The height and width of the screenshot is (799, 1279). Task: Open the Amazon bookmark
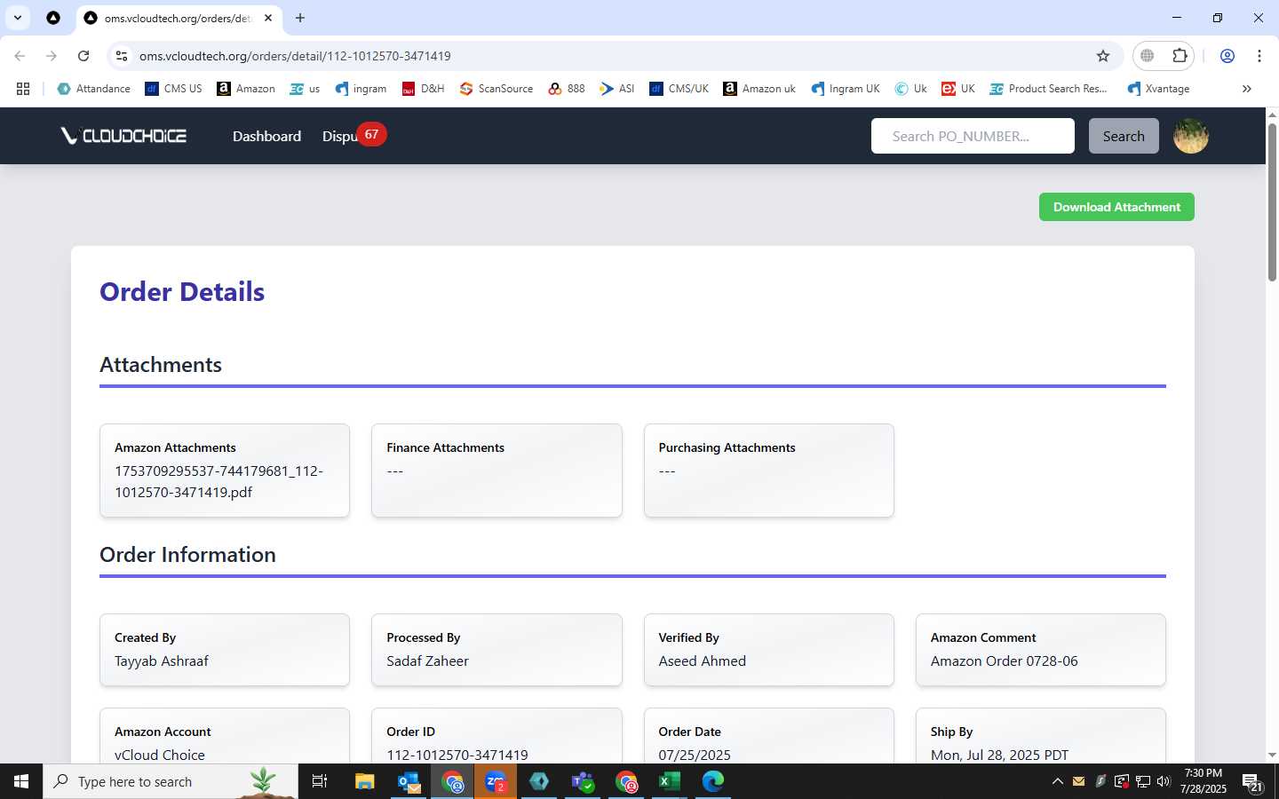(x=246, y=89)
